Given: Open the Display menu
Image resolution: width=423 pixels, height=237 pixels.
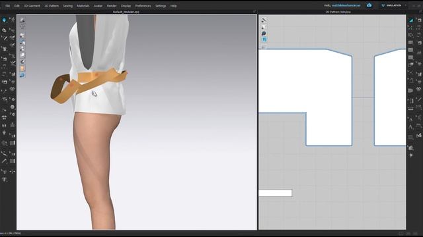Looking at the screenshot, I should 126,6.
